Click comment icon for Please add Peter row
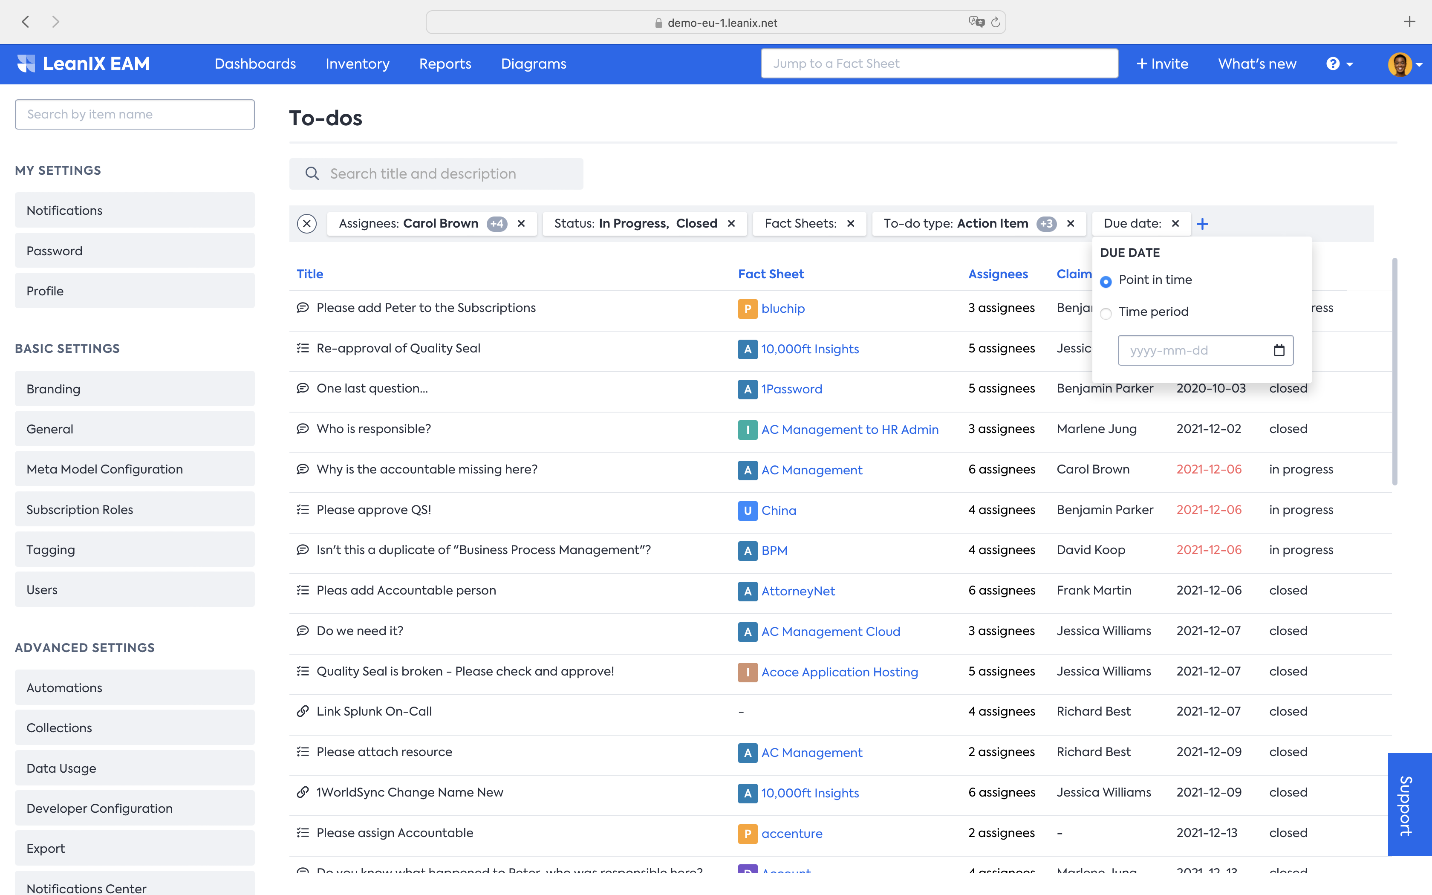Viewport: 1432px width, 895px height. [x=303, y=308]
